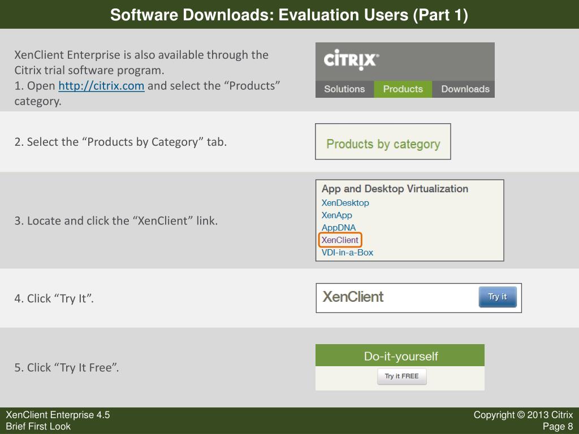Screen dimensions: 579x434
Task: Click the Citrix logo image
Action: [x=351, y=59]
